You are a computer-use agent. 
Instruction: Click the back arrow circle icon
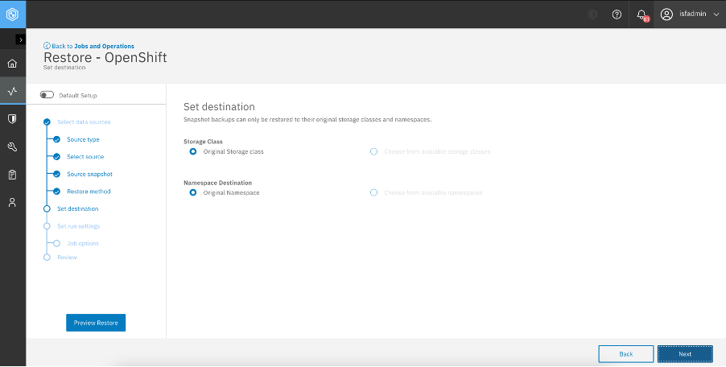click(47, 46)
